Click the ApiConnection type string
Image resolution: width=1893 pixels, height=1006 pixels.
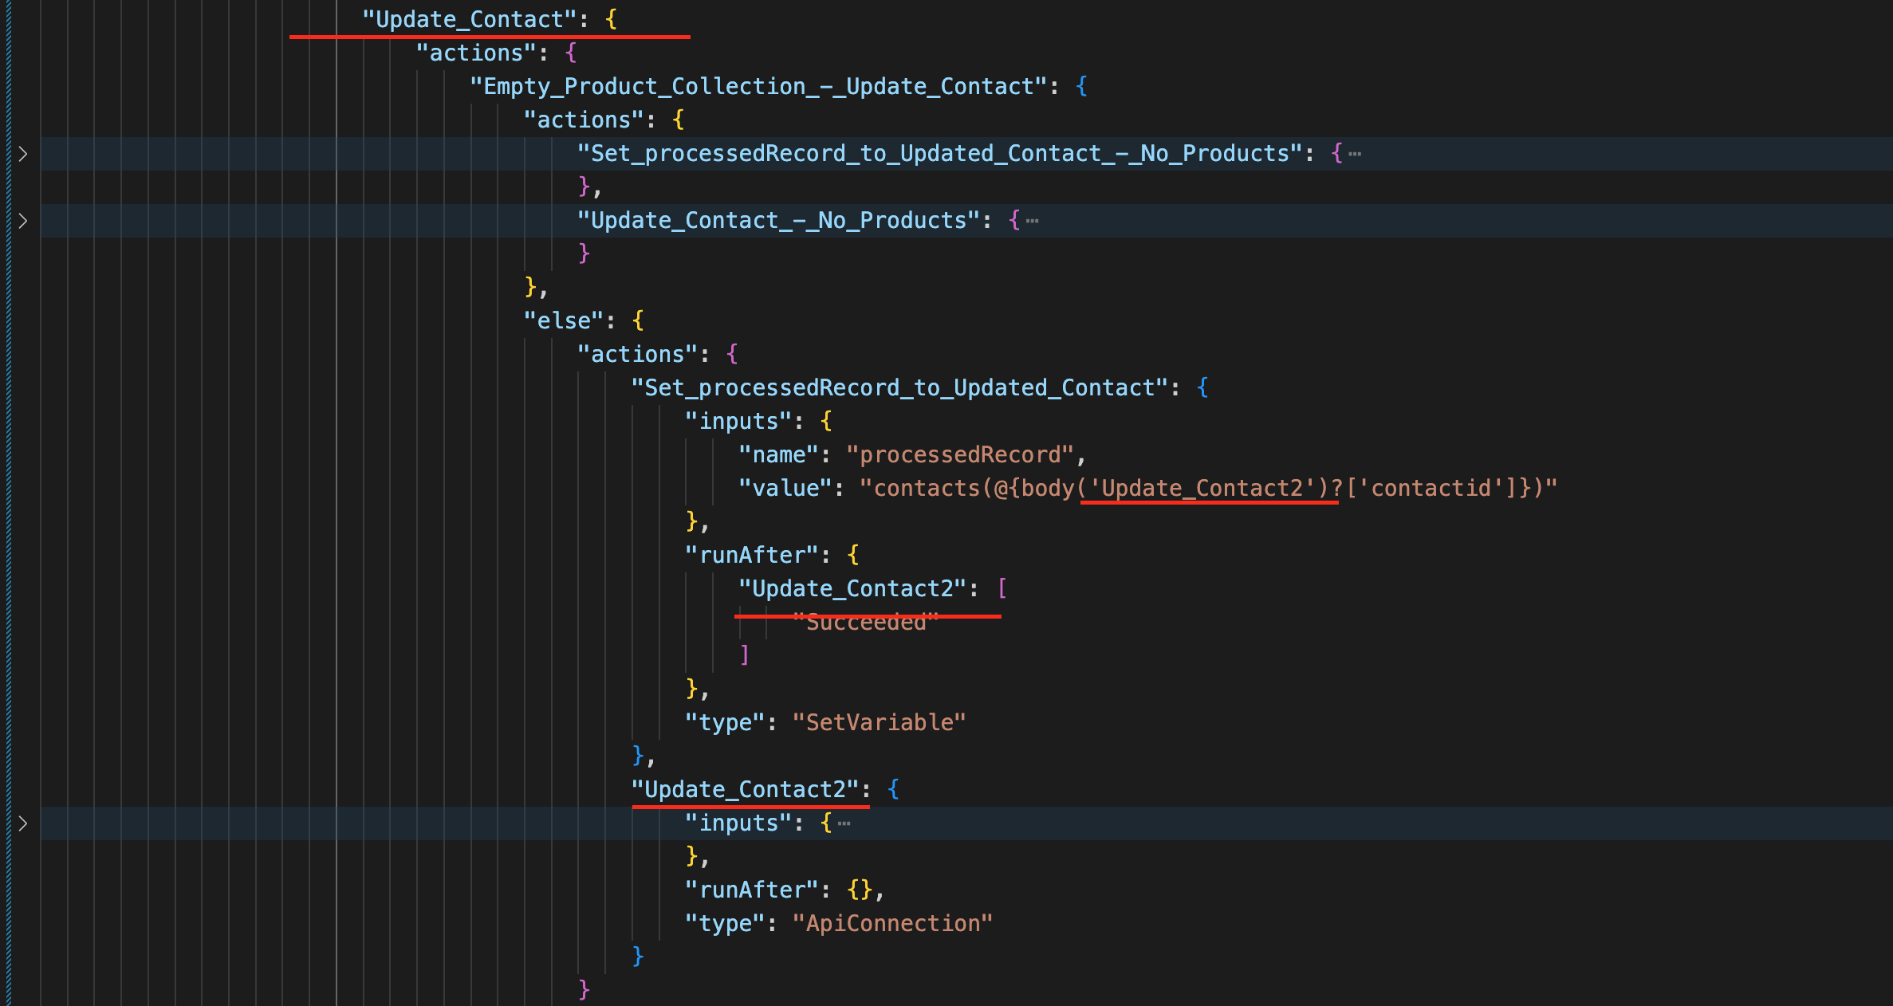pos(891,922)
